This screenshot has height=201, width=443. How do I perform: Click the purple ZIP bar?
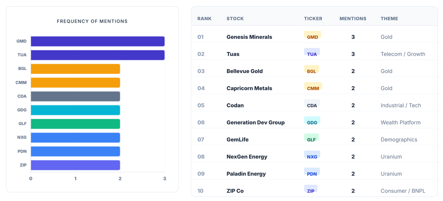tap(75, 165)
